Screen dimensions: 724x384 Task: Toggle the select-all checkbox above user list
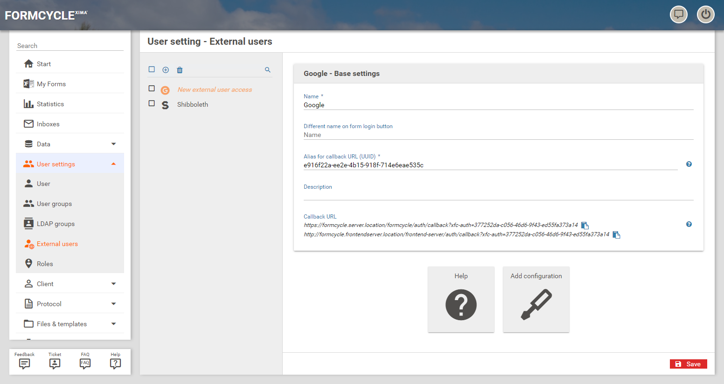coord(152,69)
